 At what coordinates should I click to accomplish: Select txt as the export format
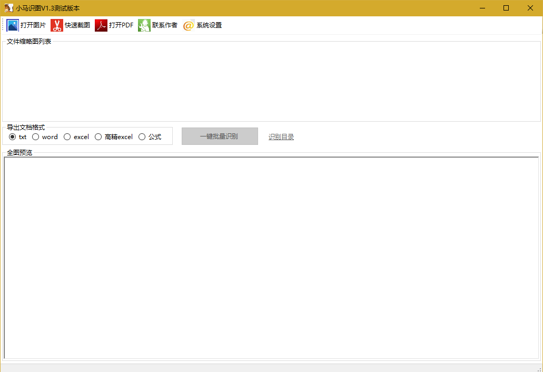(x=12, y=136)
